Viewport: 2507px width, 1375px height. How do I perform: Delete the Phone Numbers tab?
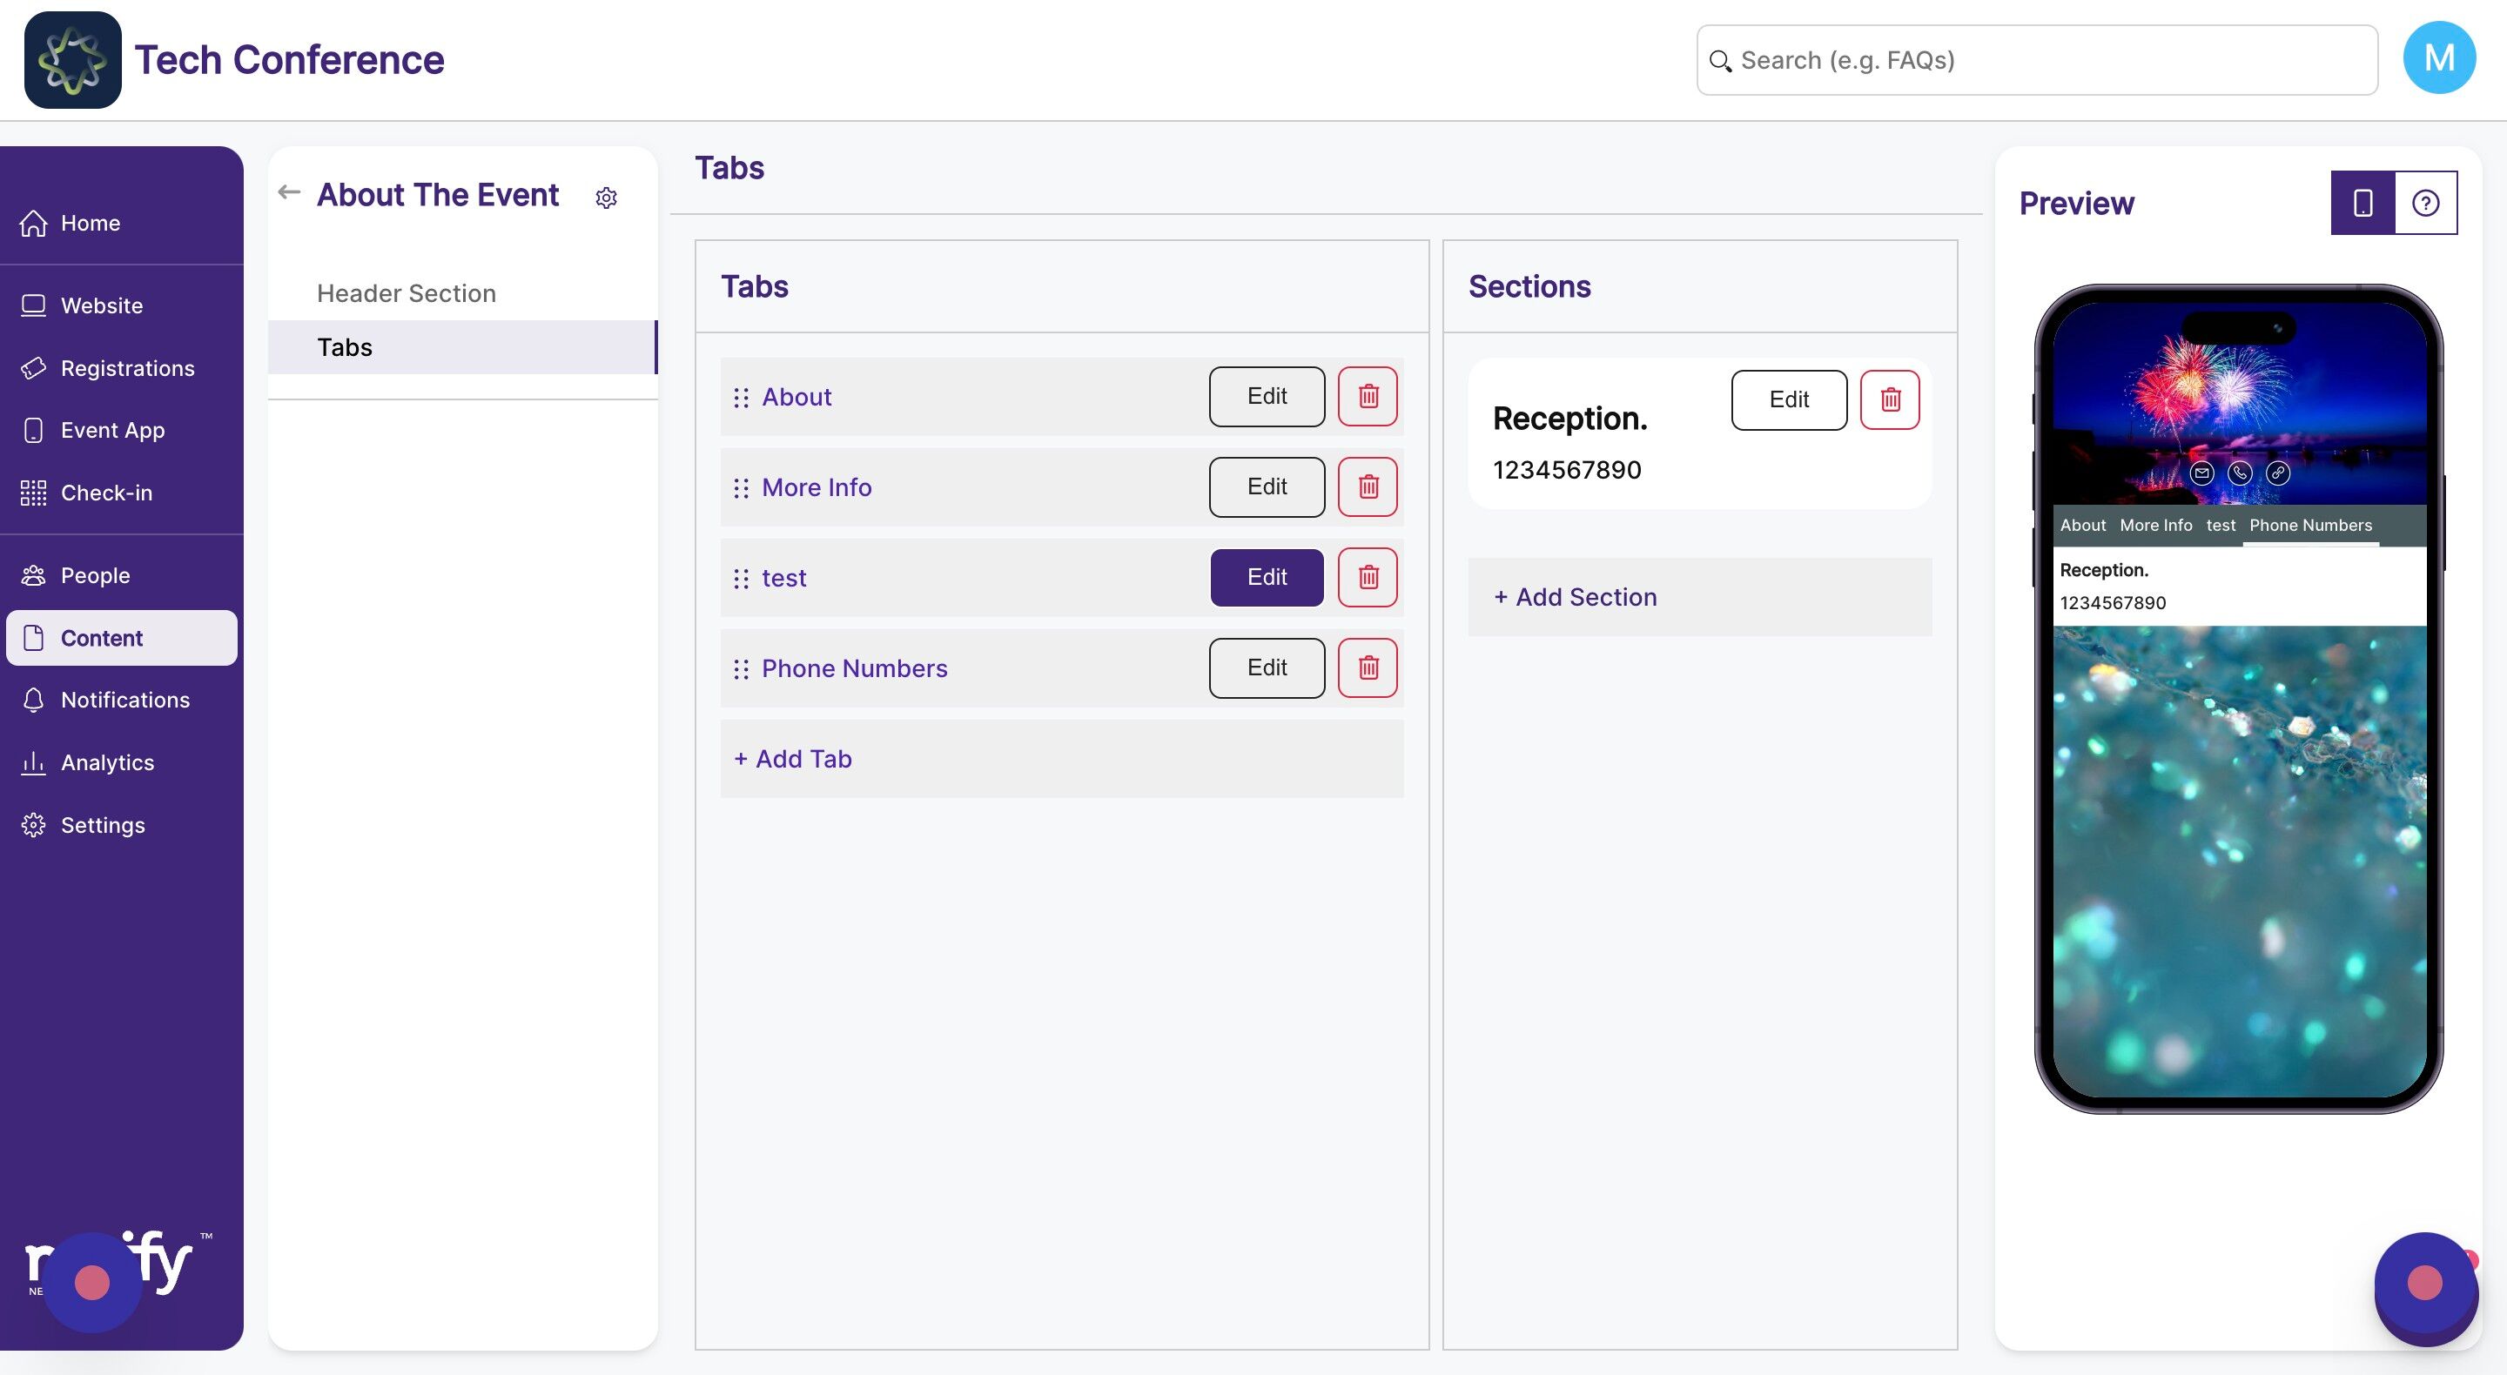tap(1368, 667)
